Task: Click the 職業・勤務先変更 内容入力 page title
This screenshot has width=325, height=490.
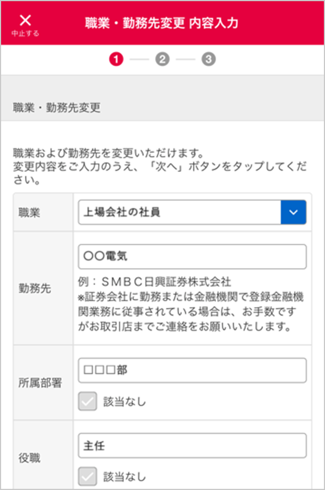Action: (161, 23)
